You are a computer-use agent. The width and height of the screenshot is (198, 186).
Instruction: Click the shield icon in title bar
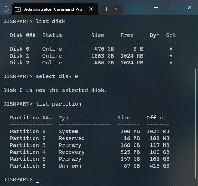click(x=6, y=9)
